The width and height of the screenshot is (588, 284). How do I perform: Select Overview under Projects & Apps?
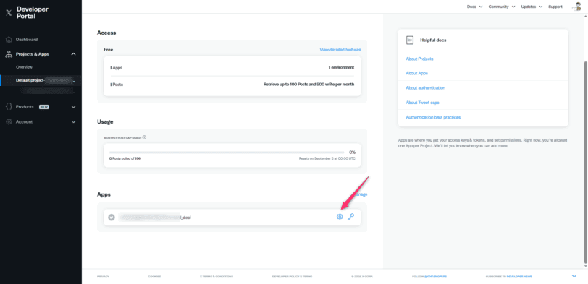point(24,67)
